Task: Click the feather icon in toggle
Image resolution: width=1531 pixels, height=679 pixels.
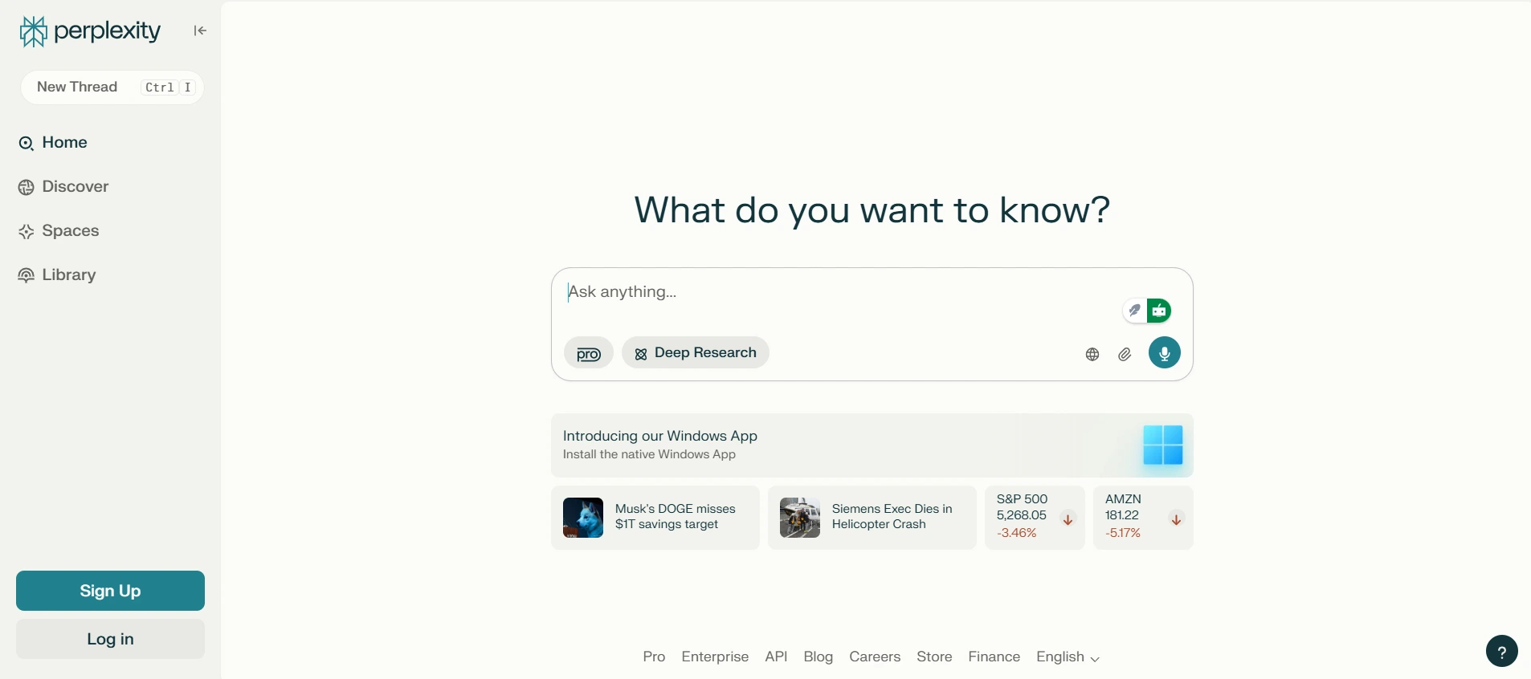Action: (x=1134, y=311)
